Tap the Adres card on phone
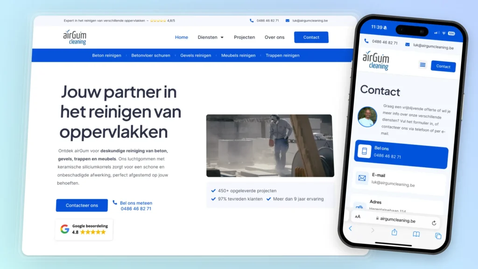This screenshot has width=478, height=269. coord(398,205)
